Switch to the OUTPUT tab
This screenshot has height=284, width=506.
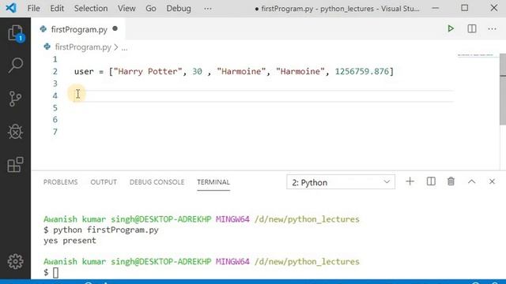point(104,182)
